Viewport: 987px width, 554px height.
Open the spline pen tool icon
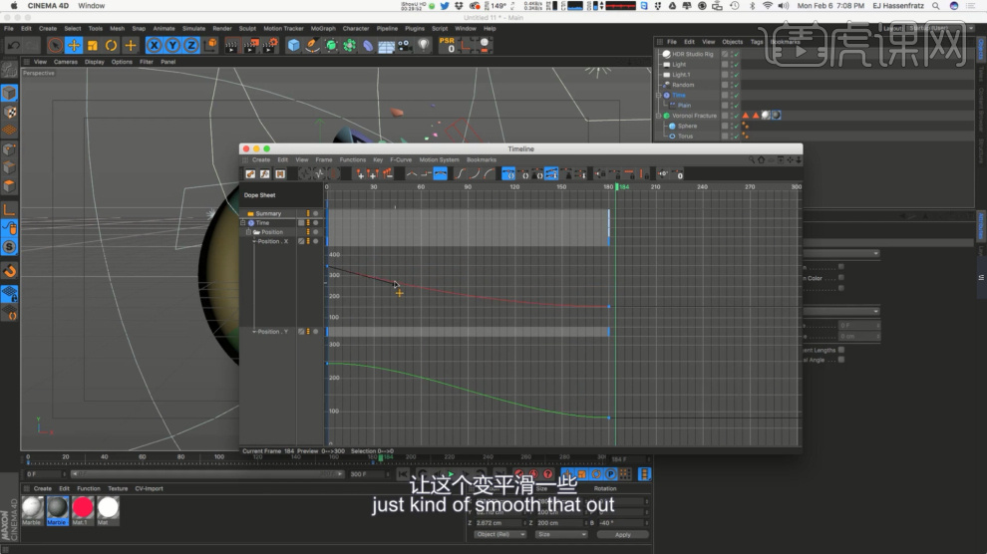coord(312,45)
